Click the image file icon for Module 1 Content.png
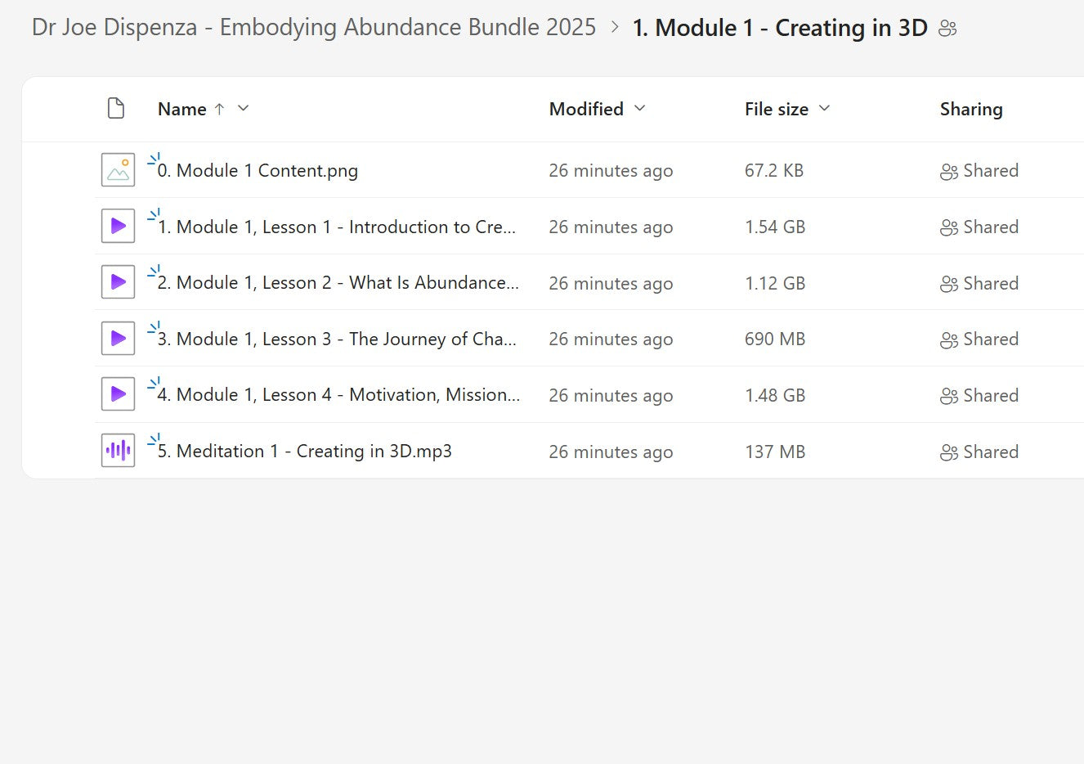 [x=118, y=170]
